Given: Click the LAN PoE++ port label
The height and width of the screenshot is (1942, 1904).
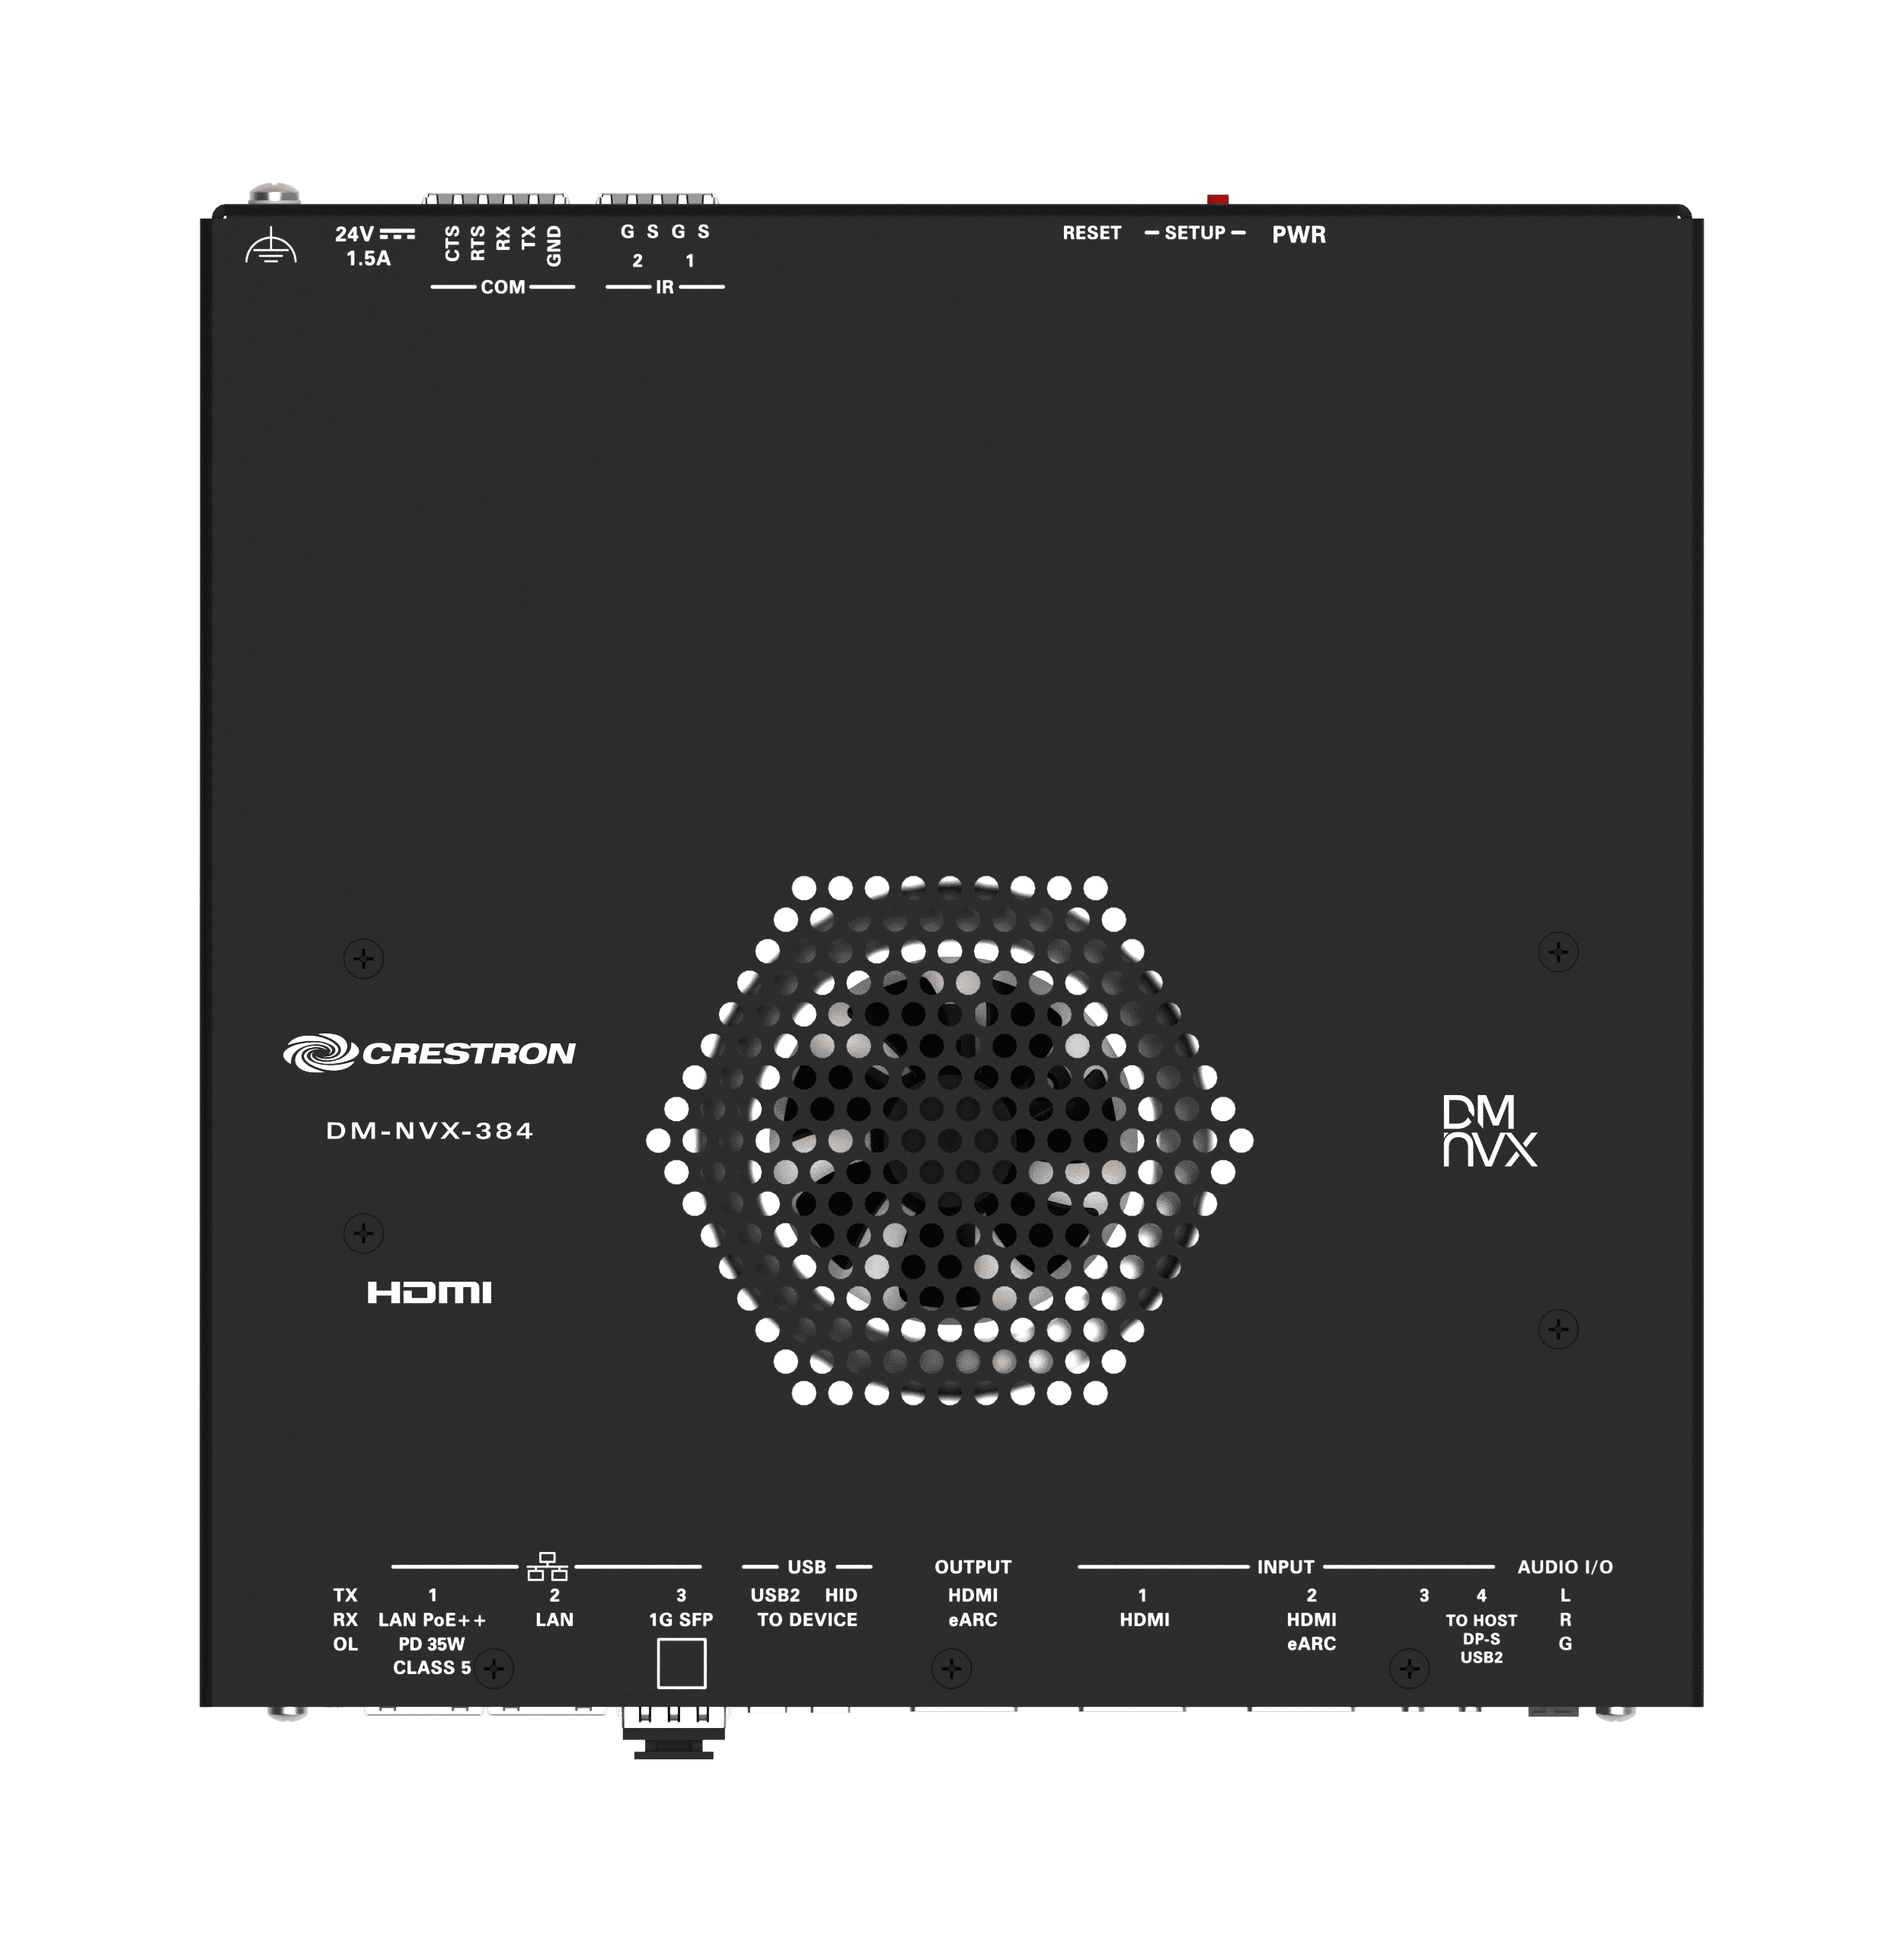Looking at the screenshot, I should [x=431, y=1620].
